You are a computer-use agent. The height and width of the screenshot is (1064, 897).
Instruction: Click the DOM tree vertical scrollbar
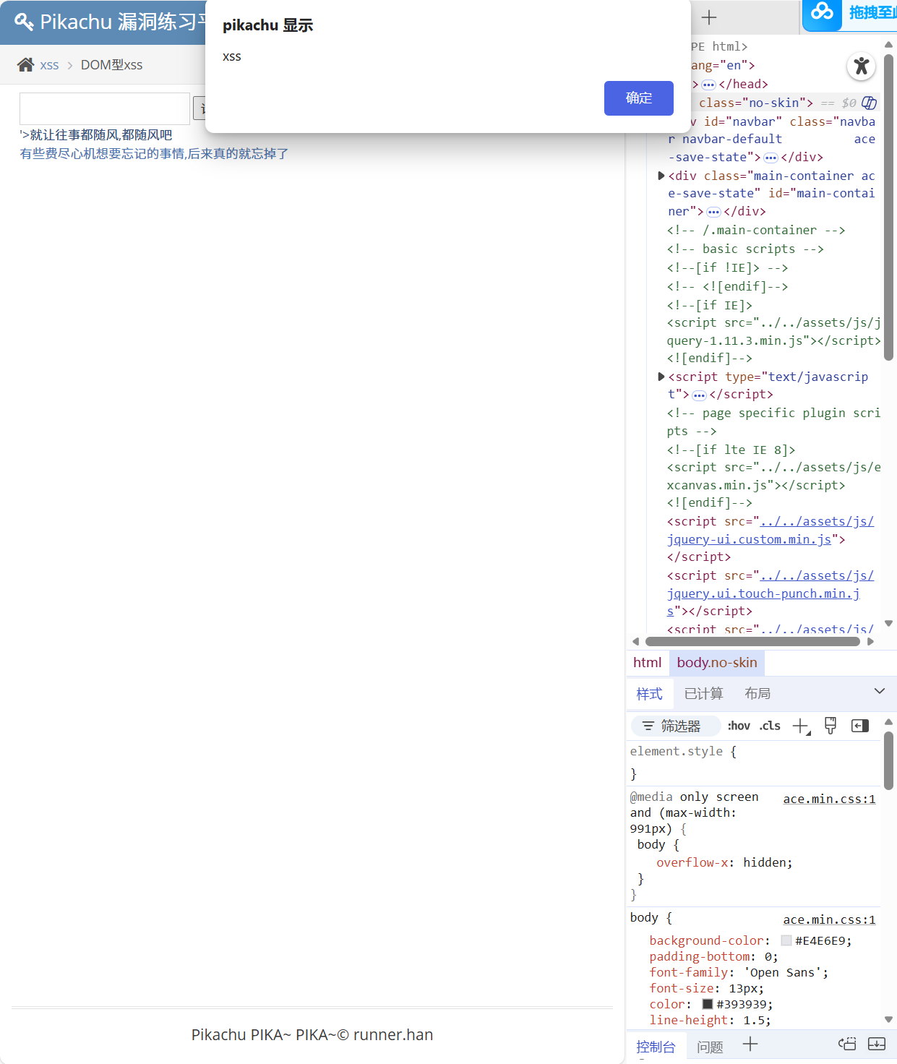[888, 206]
